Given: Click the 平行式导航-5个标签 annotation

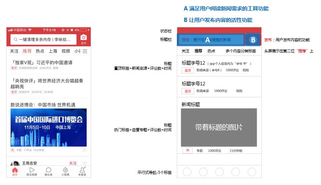Looking at the screenshot, I should pos(155,173).
